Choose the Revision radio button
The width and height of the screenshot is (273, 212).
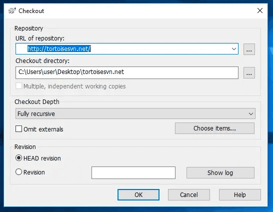click(18, 172)
